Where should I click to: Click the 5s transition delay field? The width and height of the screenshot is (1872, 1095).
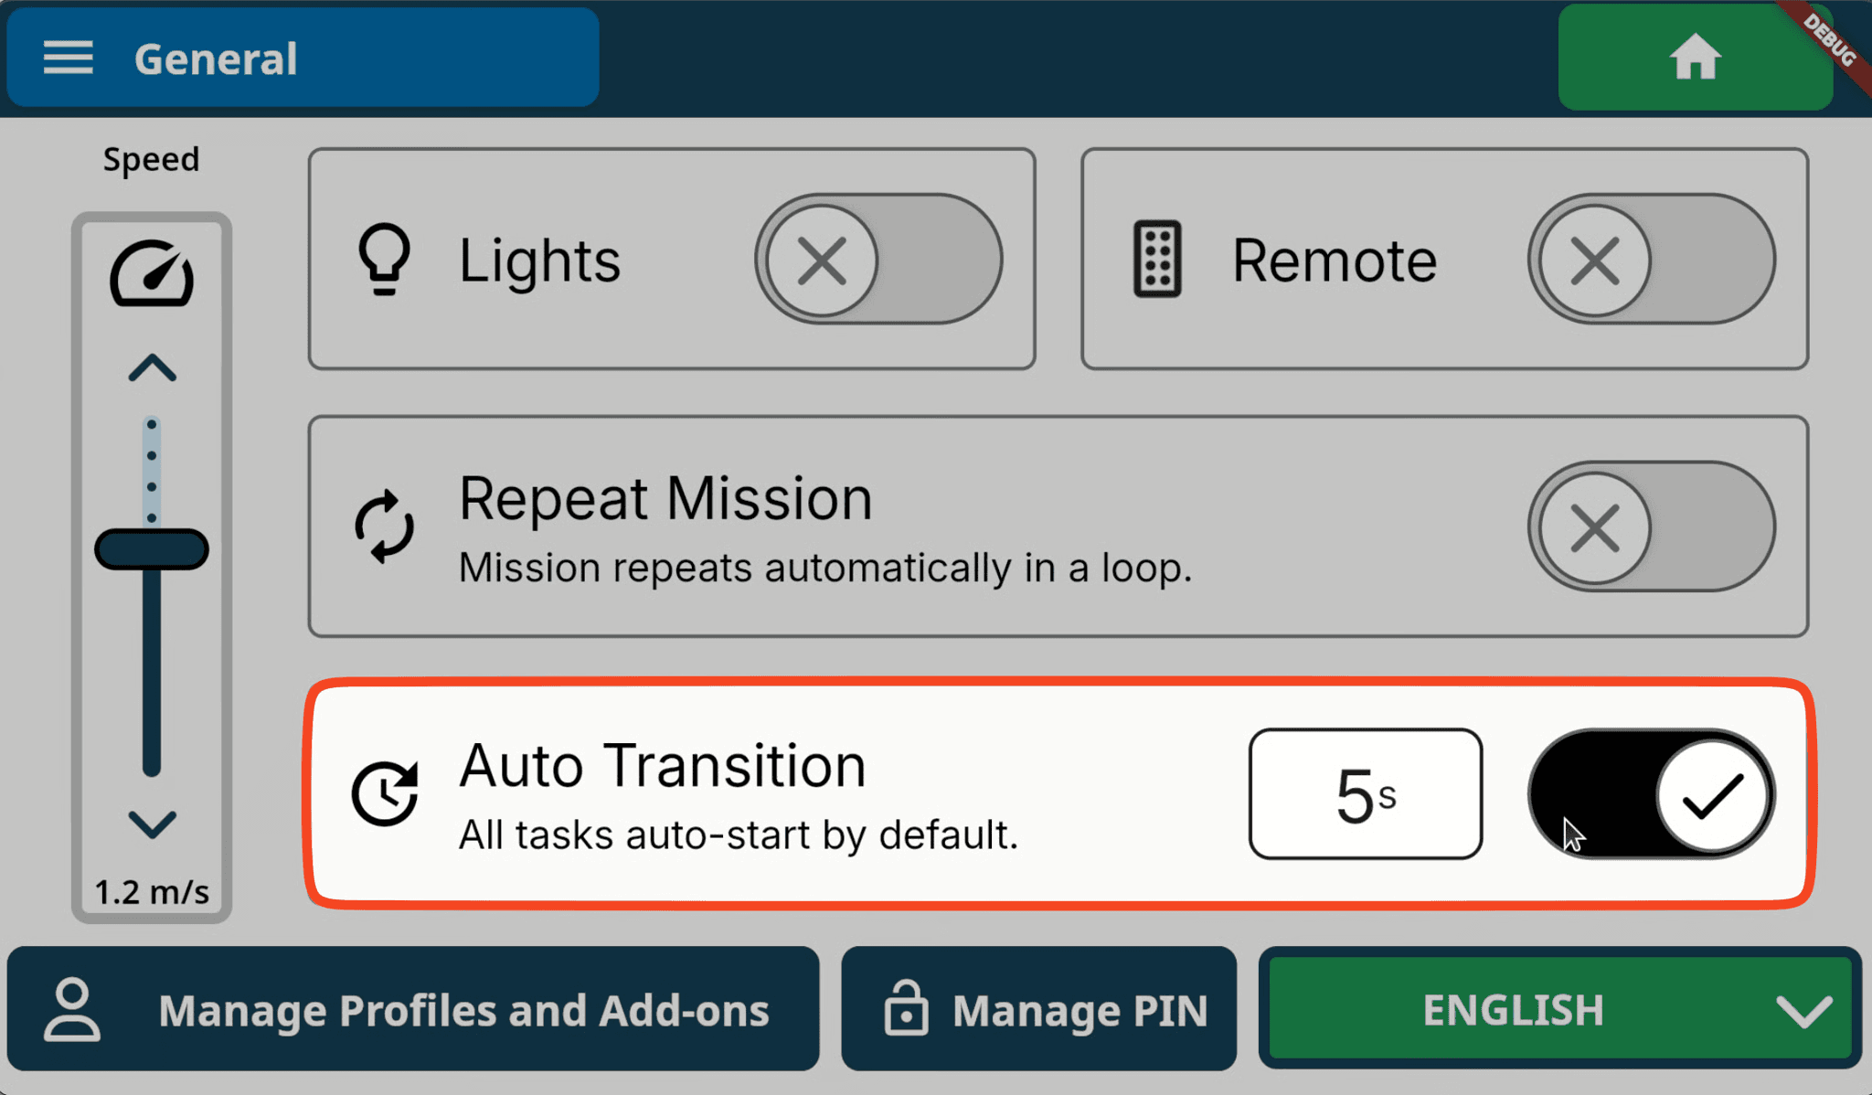1365,793
